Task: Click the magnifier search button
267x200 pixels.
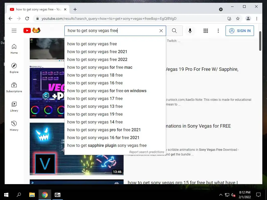Action: click(174, 31)
